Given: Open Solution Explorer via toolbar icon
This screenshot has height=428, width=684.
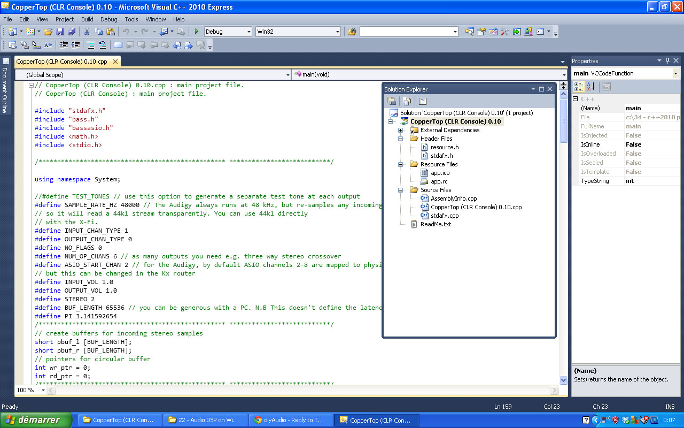Looking at the screenshot, I should click(470, 32).
